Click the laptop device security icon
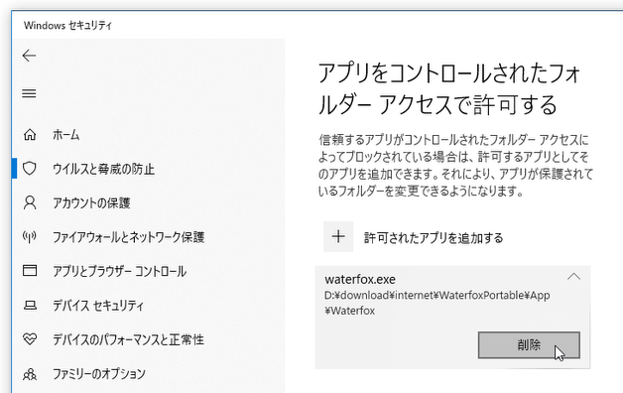The height and width of the screenshot is (393, 623). point(30,306)
